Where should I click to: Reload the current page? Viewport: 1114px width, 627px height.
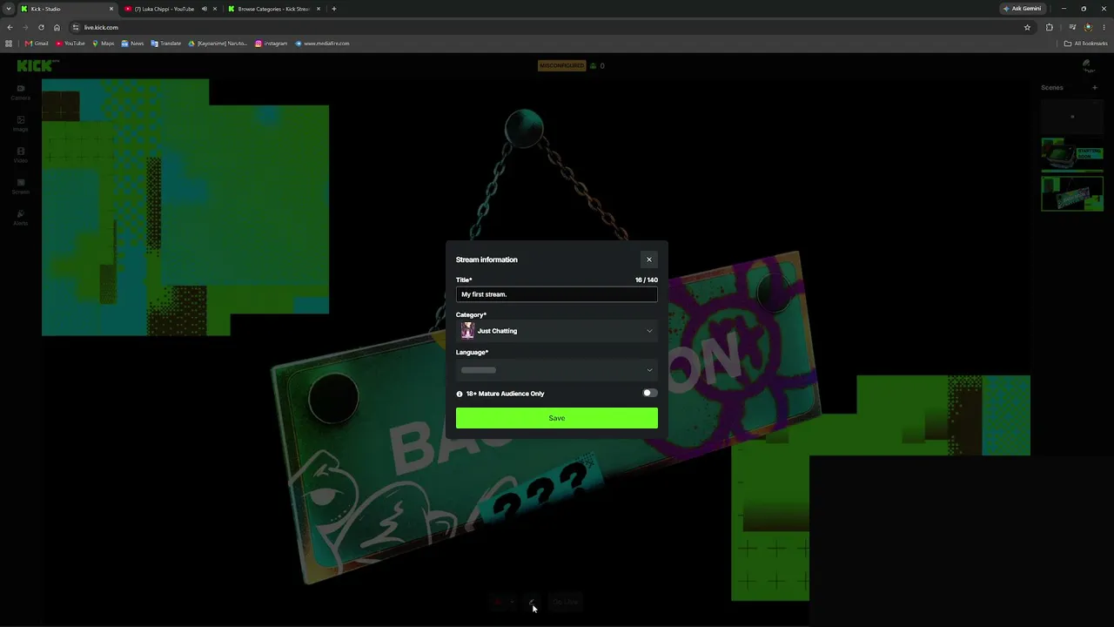[41, 27]
